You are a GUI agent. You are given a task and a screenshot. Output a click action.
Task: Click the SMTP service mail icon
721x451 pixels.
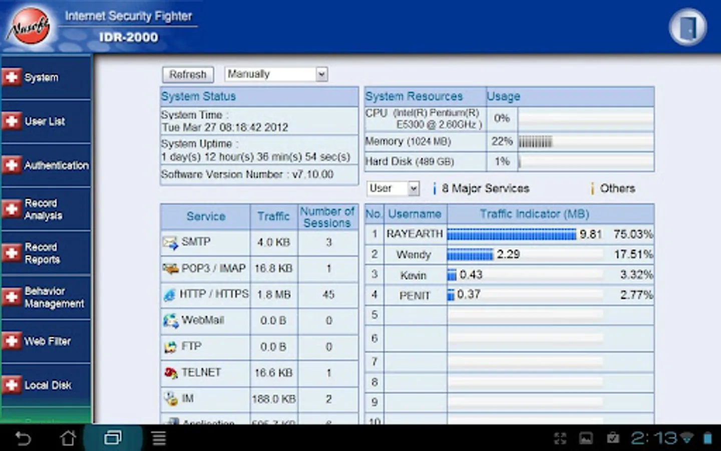(x=170, y=243)
